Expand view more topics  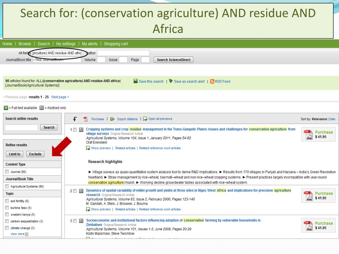tap(19, 234)
